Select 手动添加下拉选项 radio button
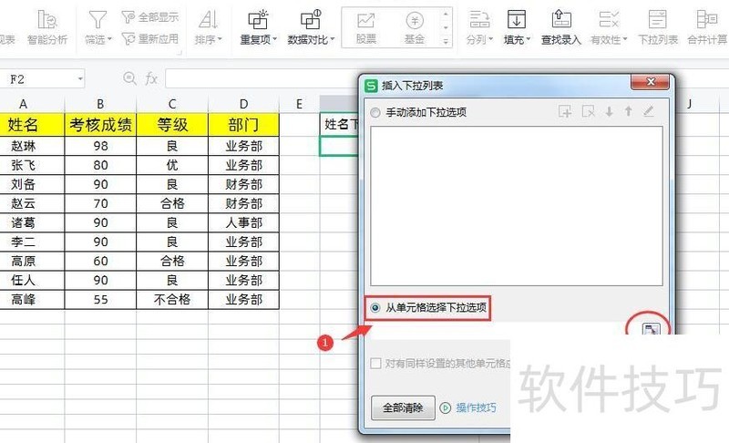729x443 pixels. 375,112
